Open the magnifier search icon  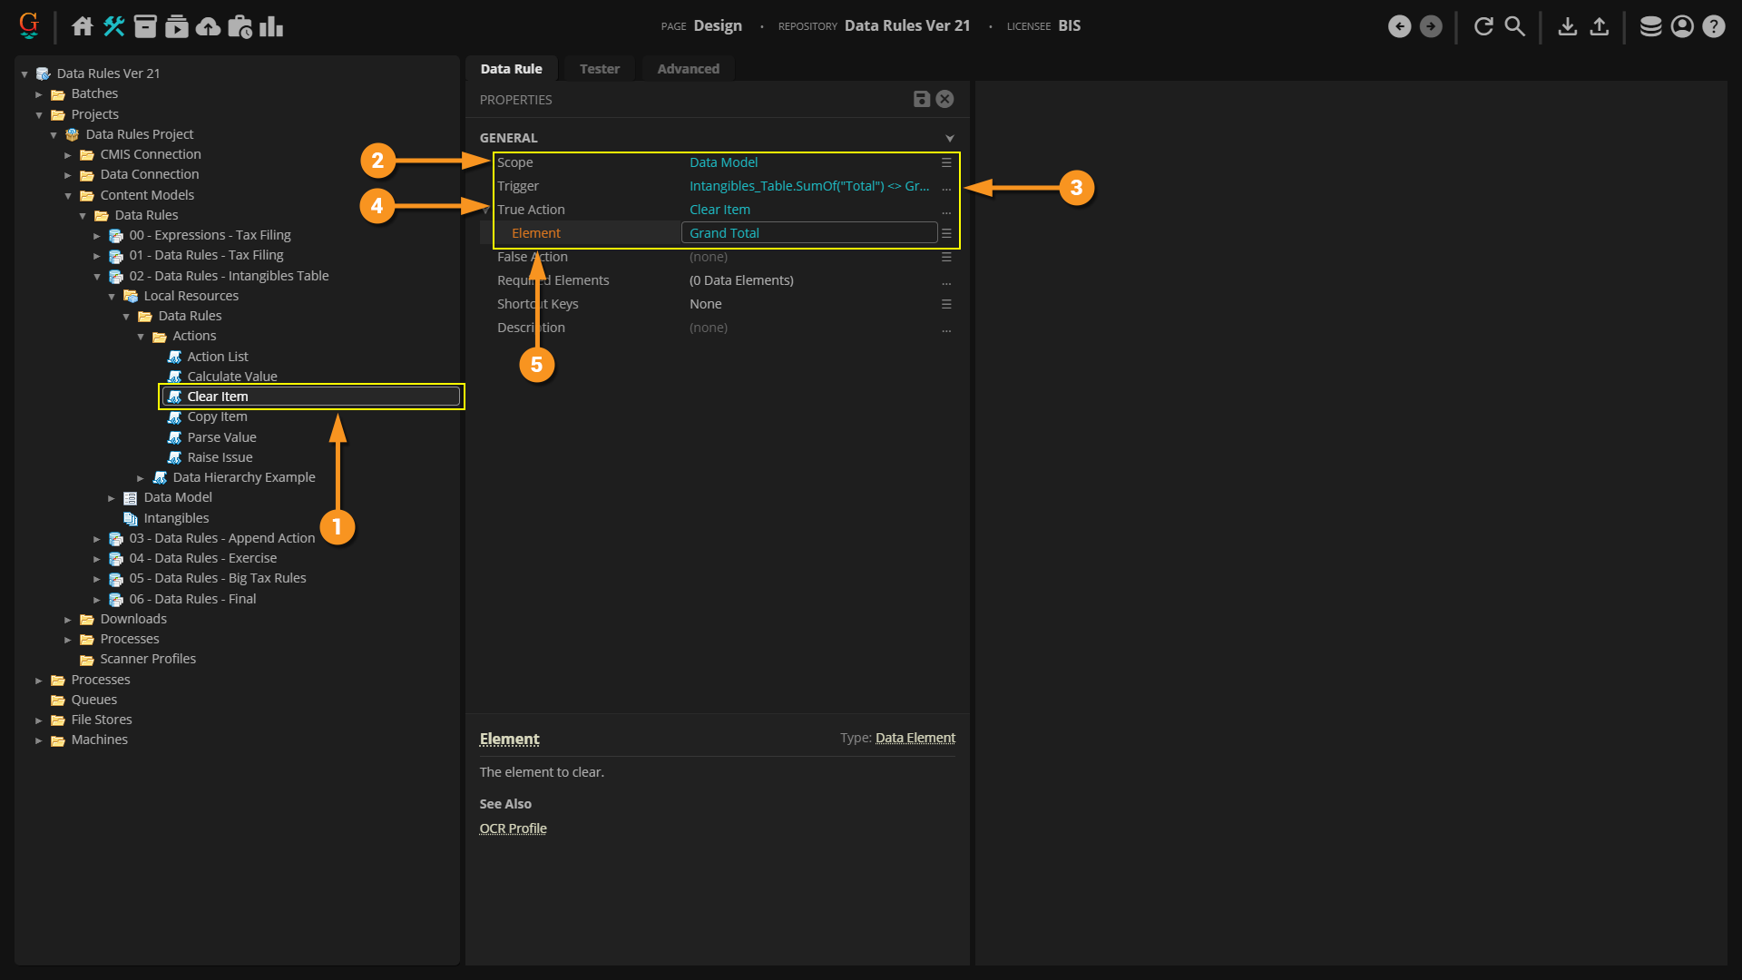[x=1515, y=26]
